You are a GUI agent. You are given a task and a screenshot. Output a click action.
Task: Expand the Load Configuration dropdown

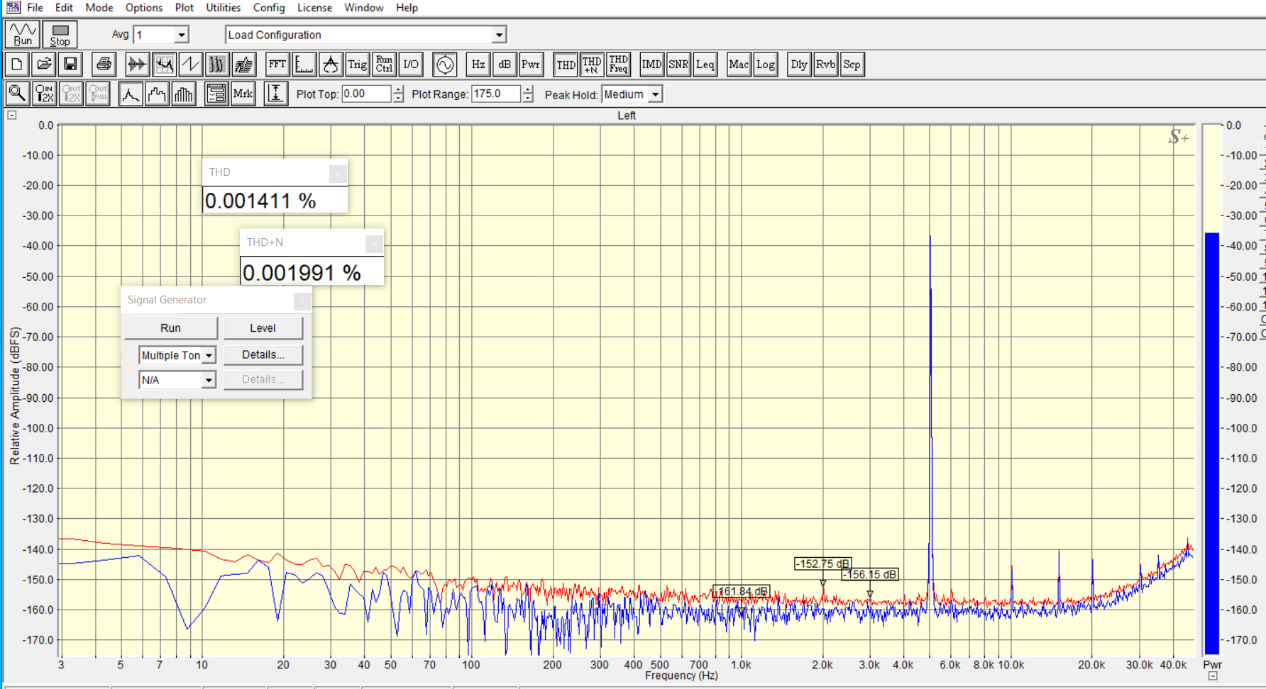(x=499, y=35)
